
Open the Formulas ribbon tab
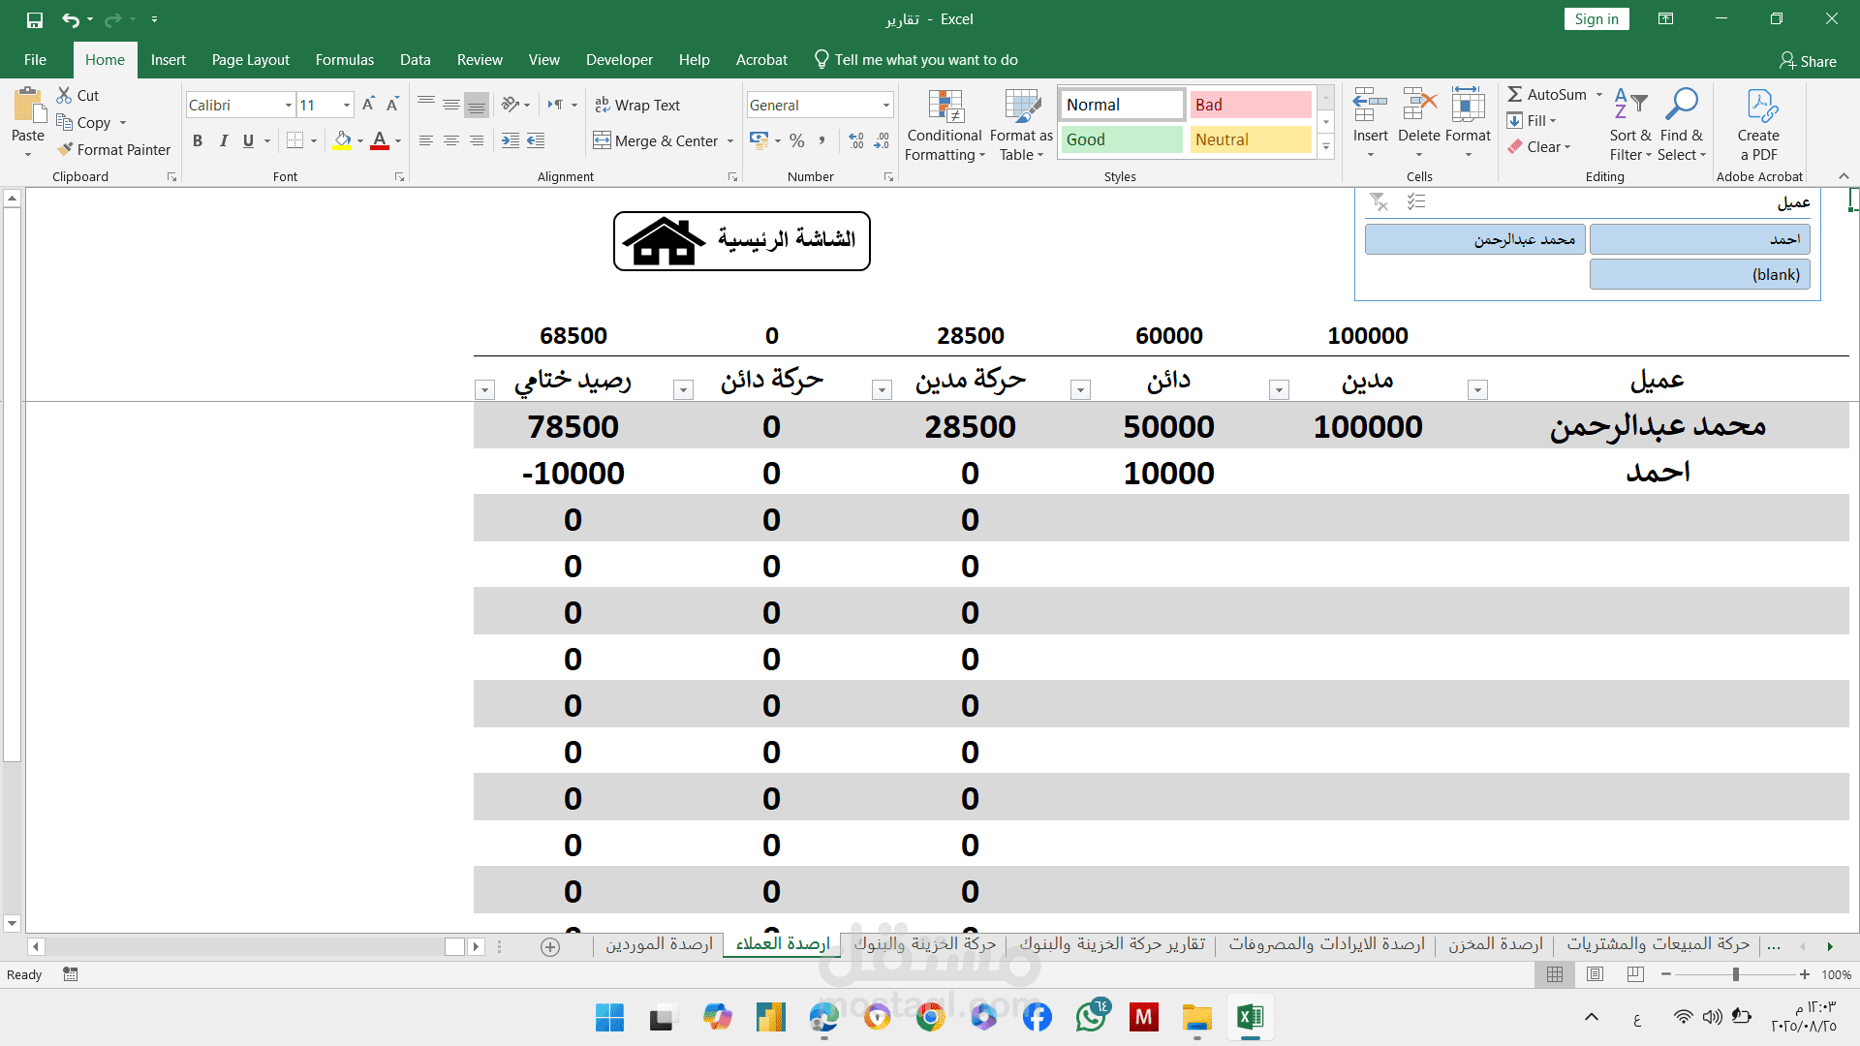(344, 60)
